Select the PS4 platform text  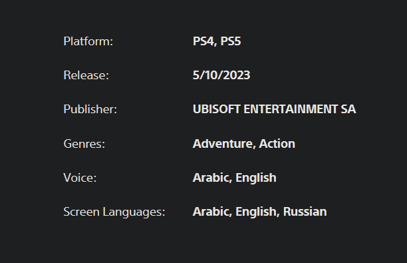[x=204, y=41]
